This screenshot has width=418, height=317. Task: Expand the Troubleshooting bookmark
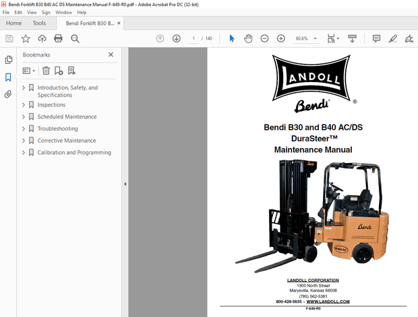pyautogui.click(x=24, y=129)
